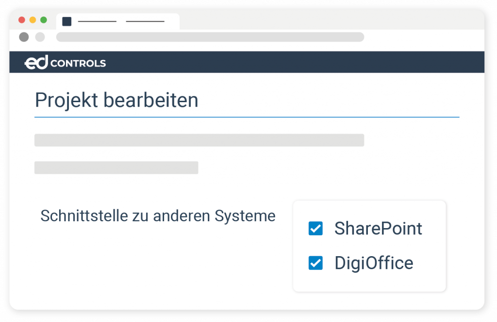Click the long gray placeholder field
The width and height of the screenshot is (497, 322).
tap(199, 140)
